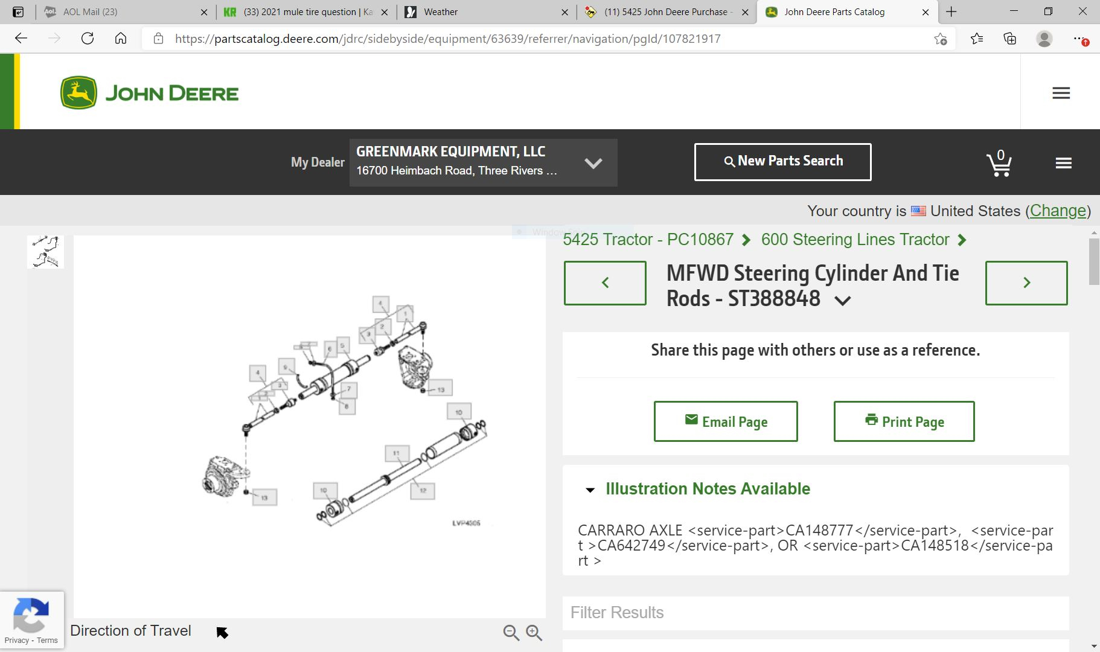Viewport: 1100px width, 652px height.
Task: Click New Parts Search button
Action: 783,162
